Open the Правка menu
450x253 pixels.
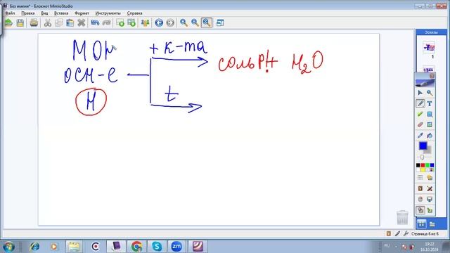pos(28,13)
